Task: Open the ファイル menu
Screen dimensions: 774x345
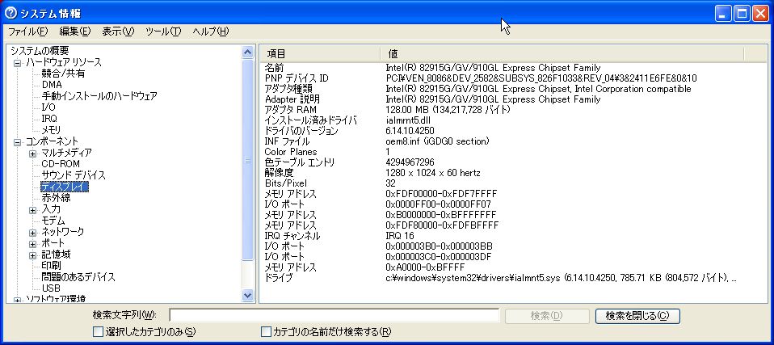Action: click(x=27, y=32)
